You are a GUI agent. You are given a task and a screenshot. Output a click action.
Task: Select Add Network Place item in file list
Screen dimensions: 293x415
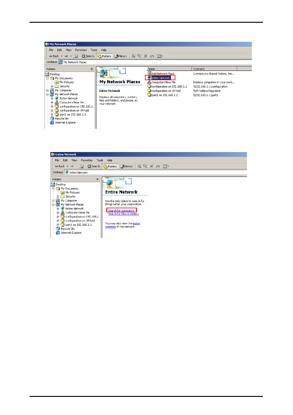(161, 74)
